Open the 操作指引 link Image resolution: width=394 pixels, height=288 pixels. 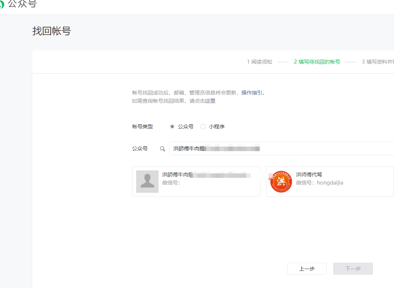252,93
